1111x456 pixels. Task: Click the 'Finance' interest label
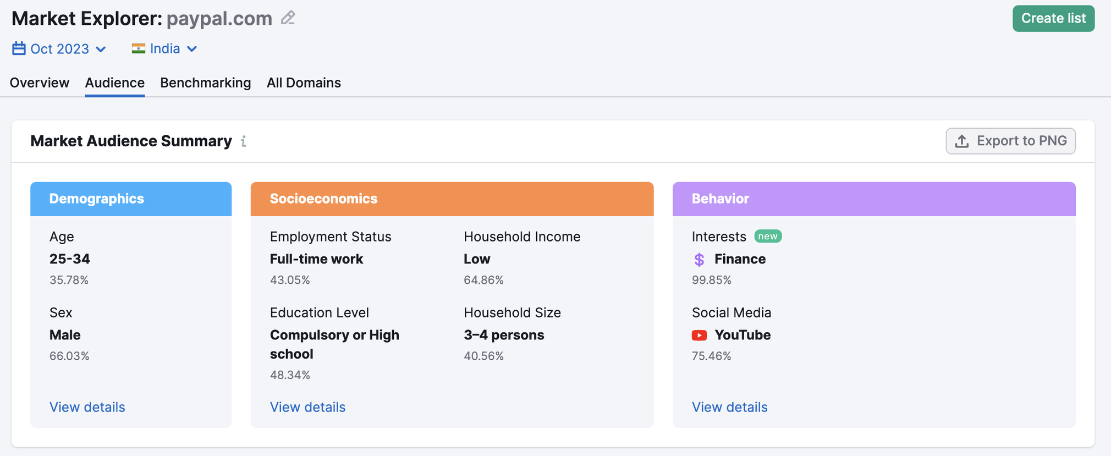click(x=740, y=259)
